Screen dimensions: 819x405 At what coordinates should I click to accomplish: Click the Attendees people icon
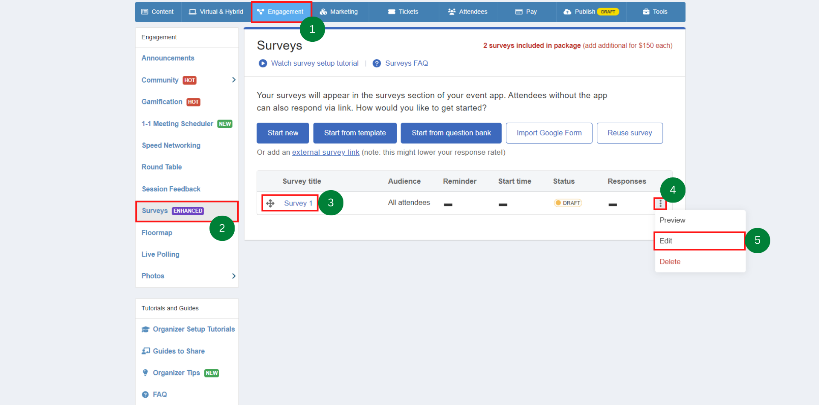[451, 12]
